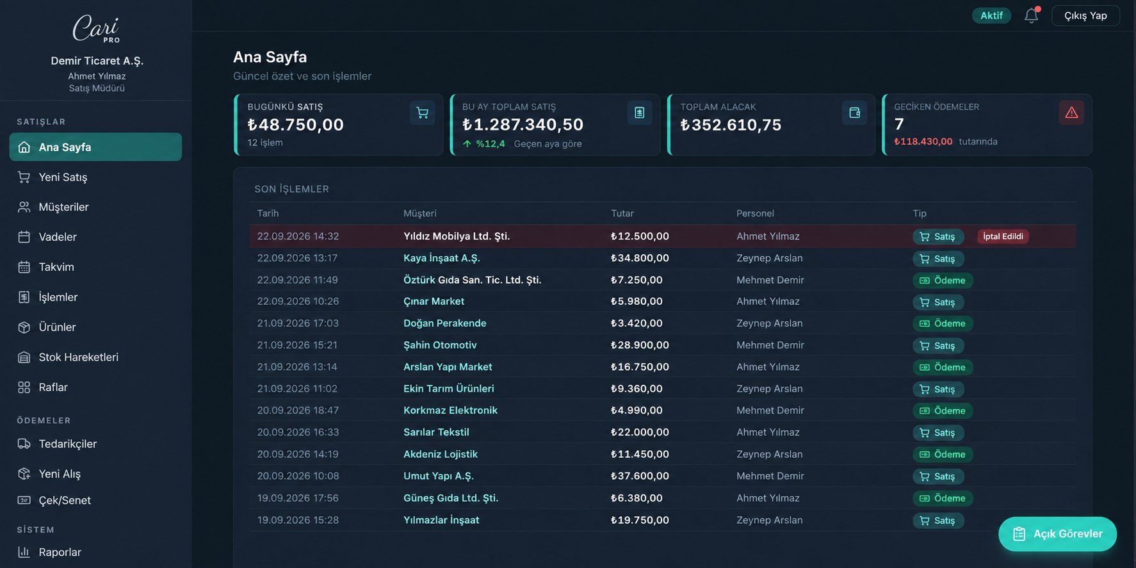Go to Stok Hareketleri in sidebar
This screenshot has height=568, width=1136.
95,357
